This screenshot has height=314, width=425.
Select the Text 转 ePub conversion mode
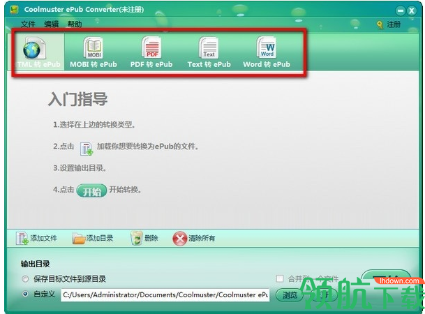(209, 52)
